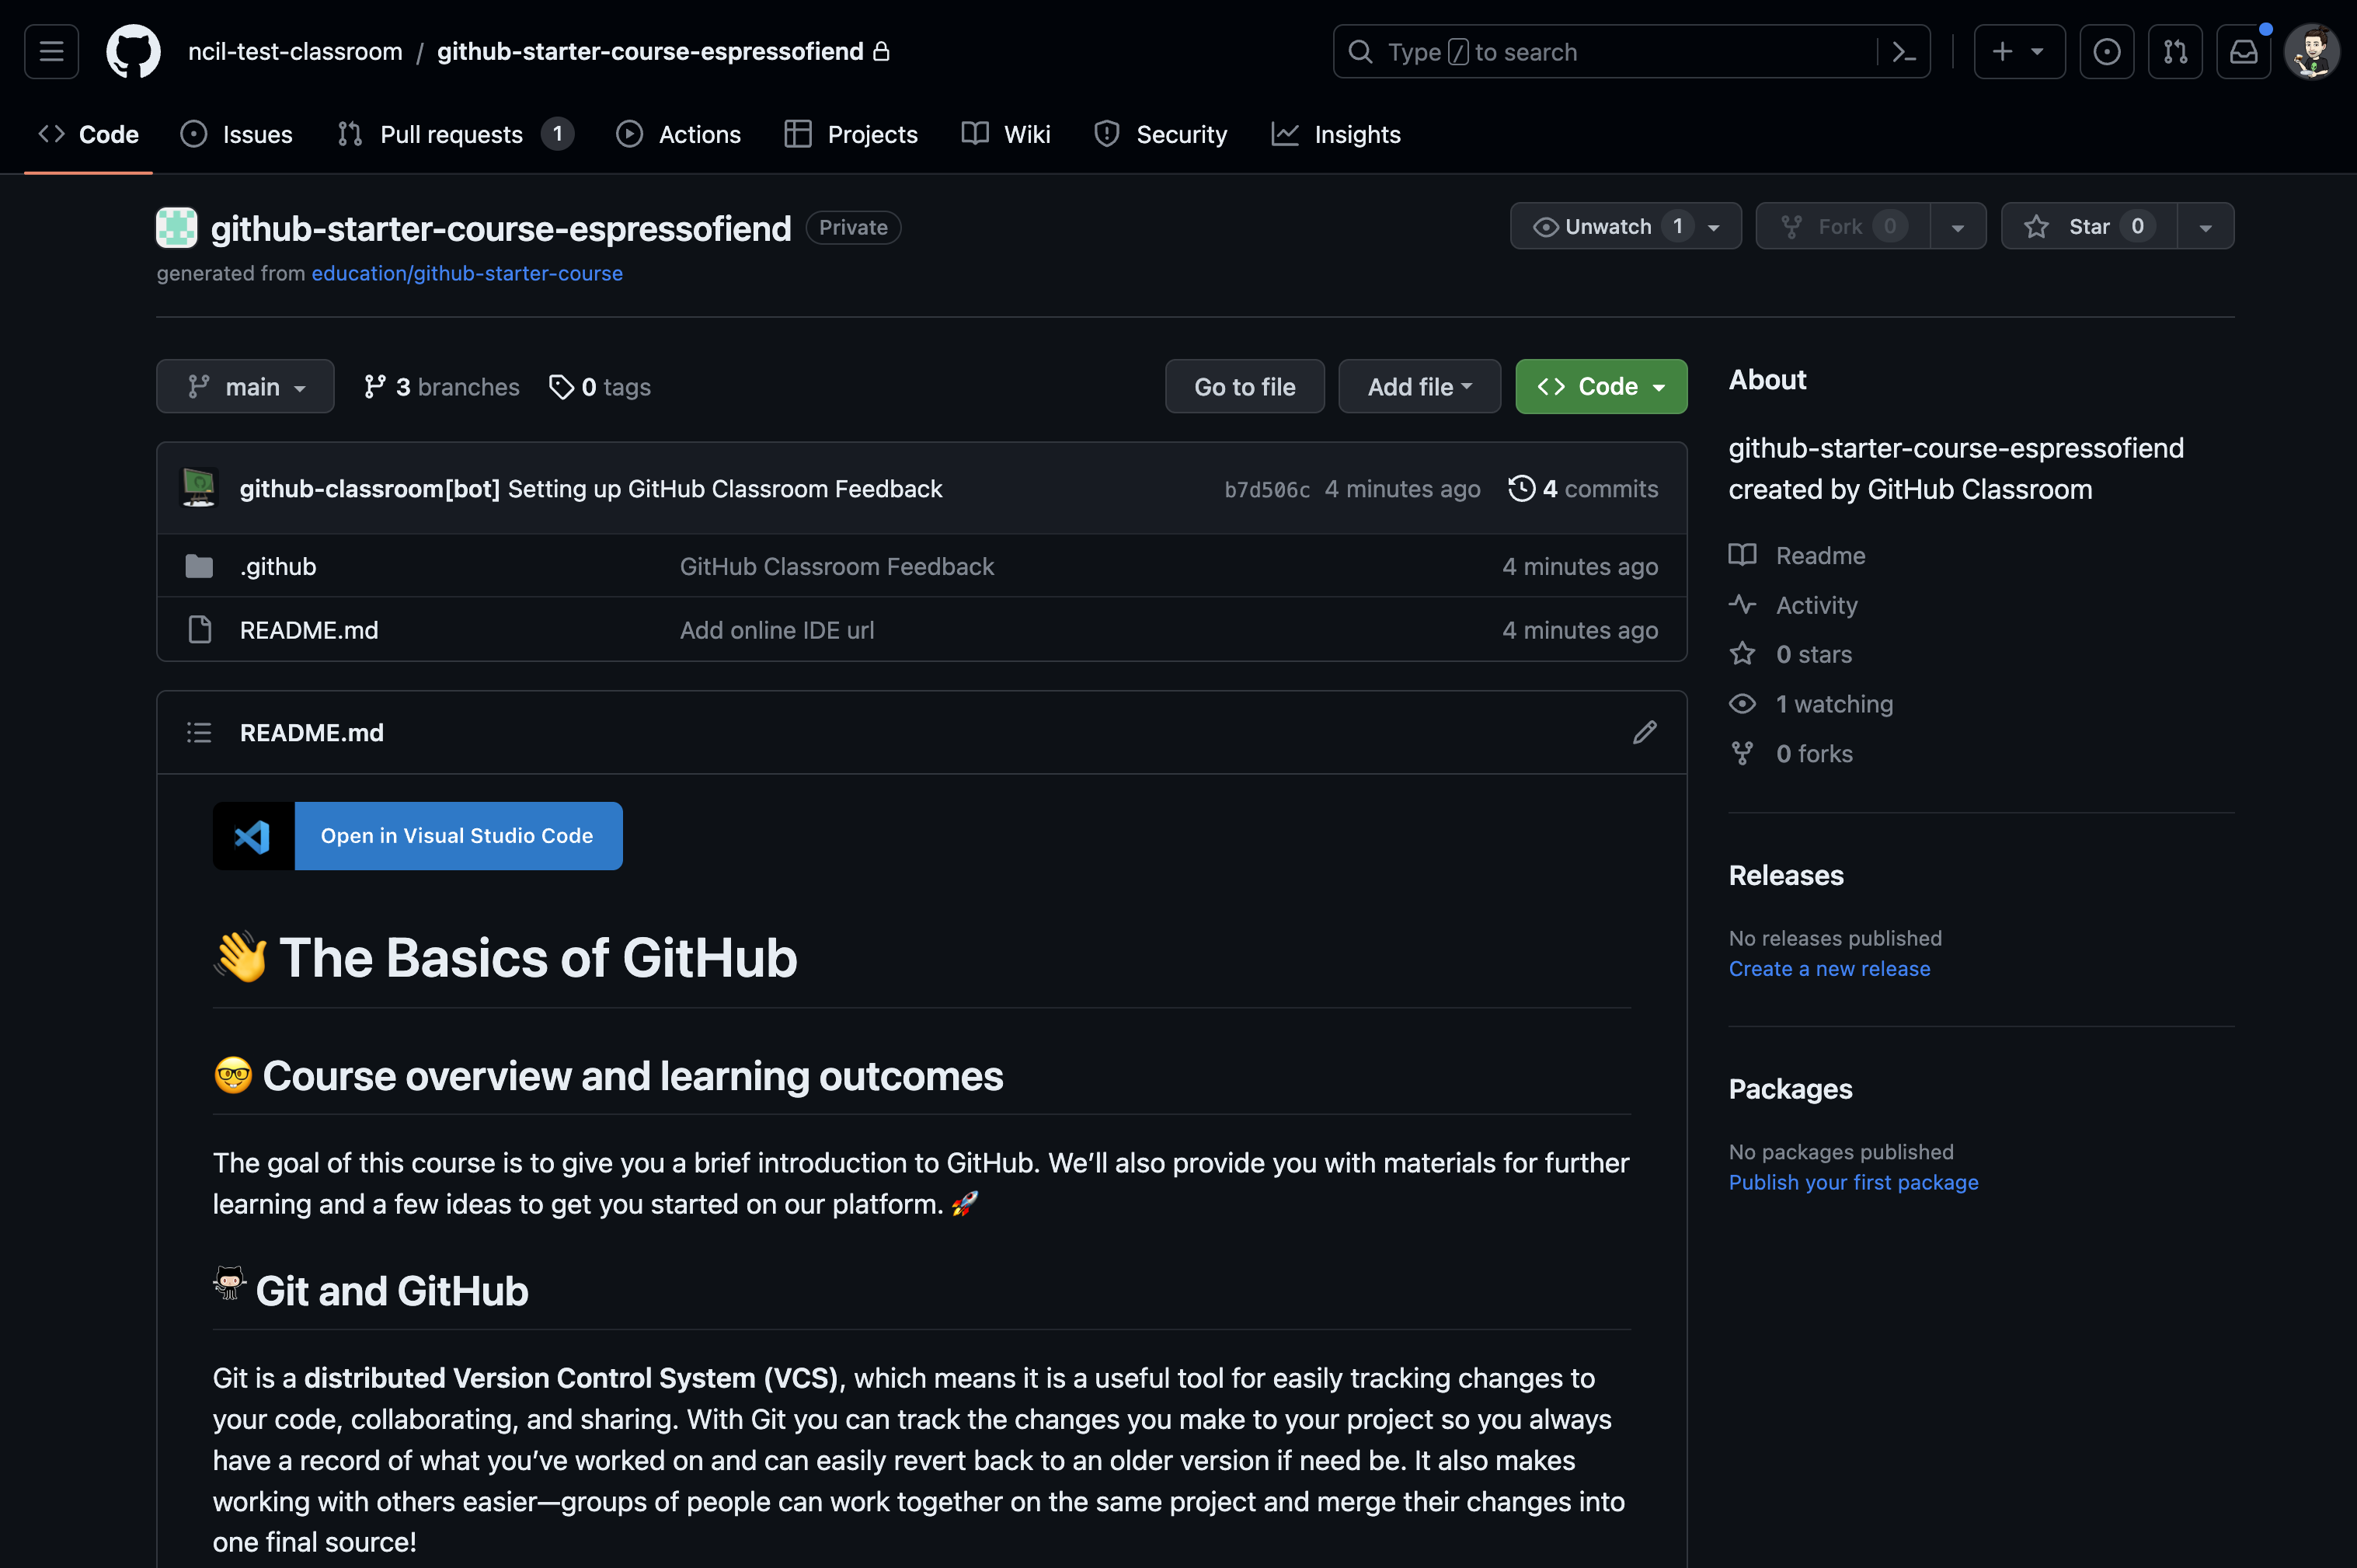
Task: Open the star lists dropdown arrow
Action: click(x=2205, y=226)
